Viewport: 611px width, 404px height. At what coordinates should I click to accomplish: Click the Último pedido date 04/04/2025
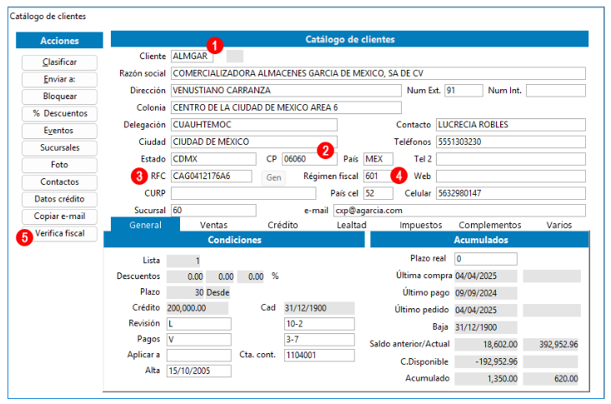[485, 310]
